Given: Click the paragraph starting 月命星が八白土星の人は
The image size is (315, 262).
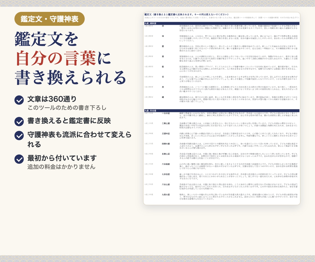Looking at the screenshot, I should [239, 187].
